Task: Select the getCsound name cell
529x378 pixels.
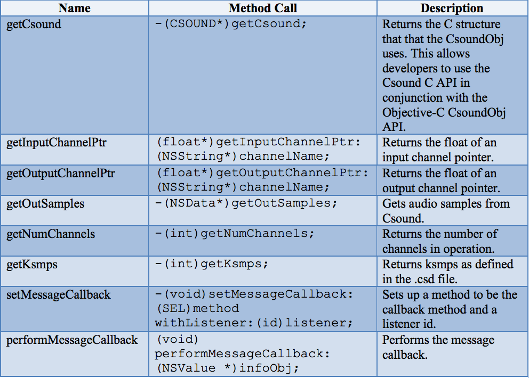Action: point(75,75)
